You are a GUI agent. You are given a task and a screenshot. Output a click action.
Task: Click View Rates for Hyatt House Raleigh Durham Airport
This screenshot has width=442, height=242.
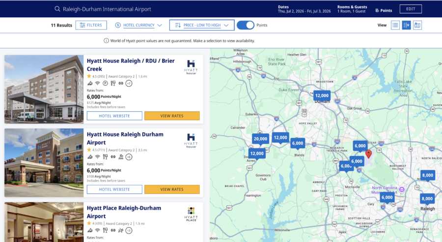(172, 189)
